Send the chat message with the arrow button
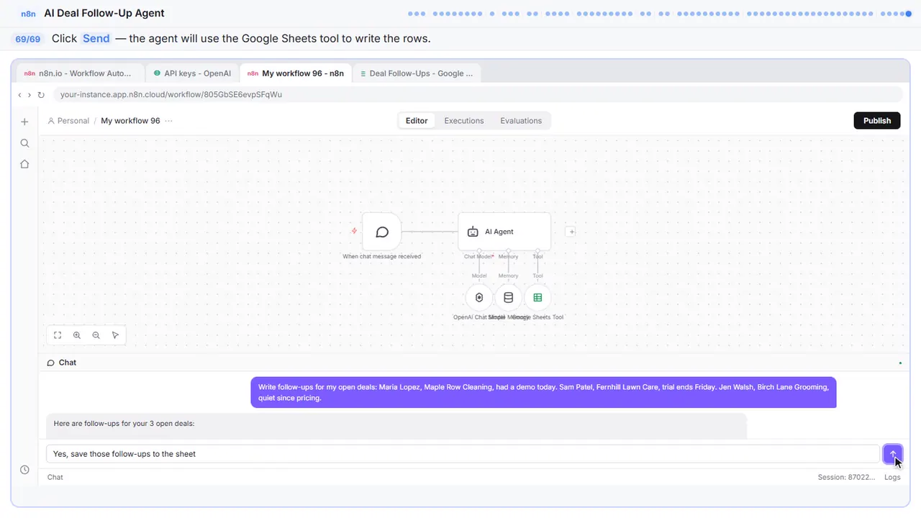The width and height of the screenshot is (921, 518). tap(892, 454)
